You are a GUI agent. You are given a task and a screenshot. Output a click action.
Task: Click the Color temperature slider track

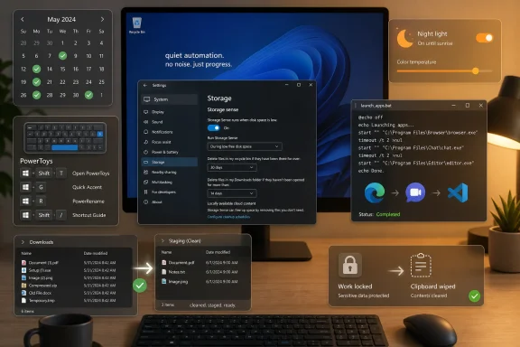pyautogui.click(x=445, y=70)
